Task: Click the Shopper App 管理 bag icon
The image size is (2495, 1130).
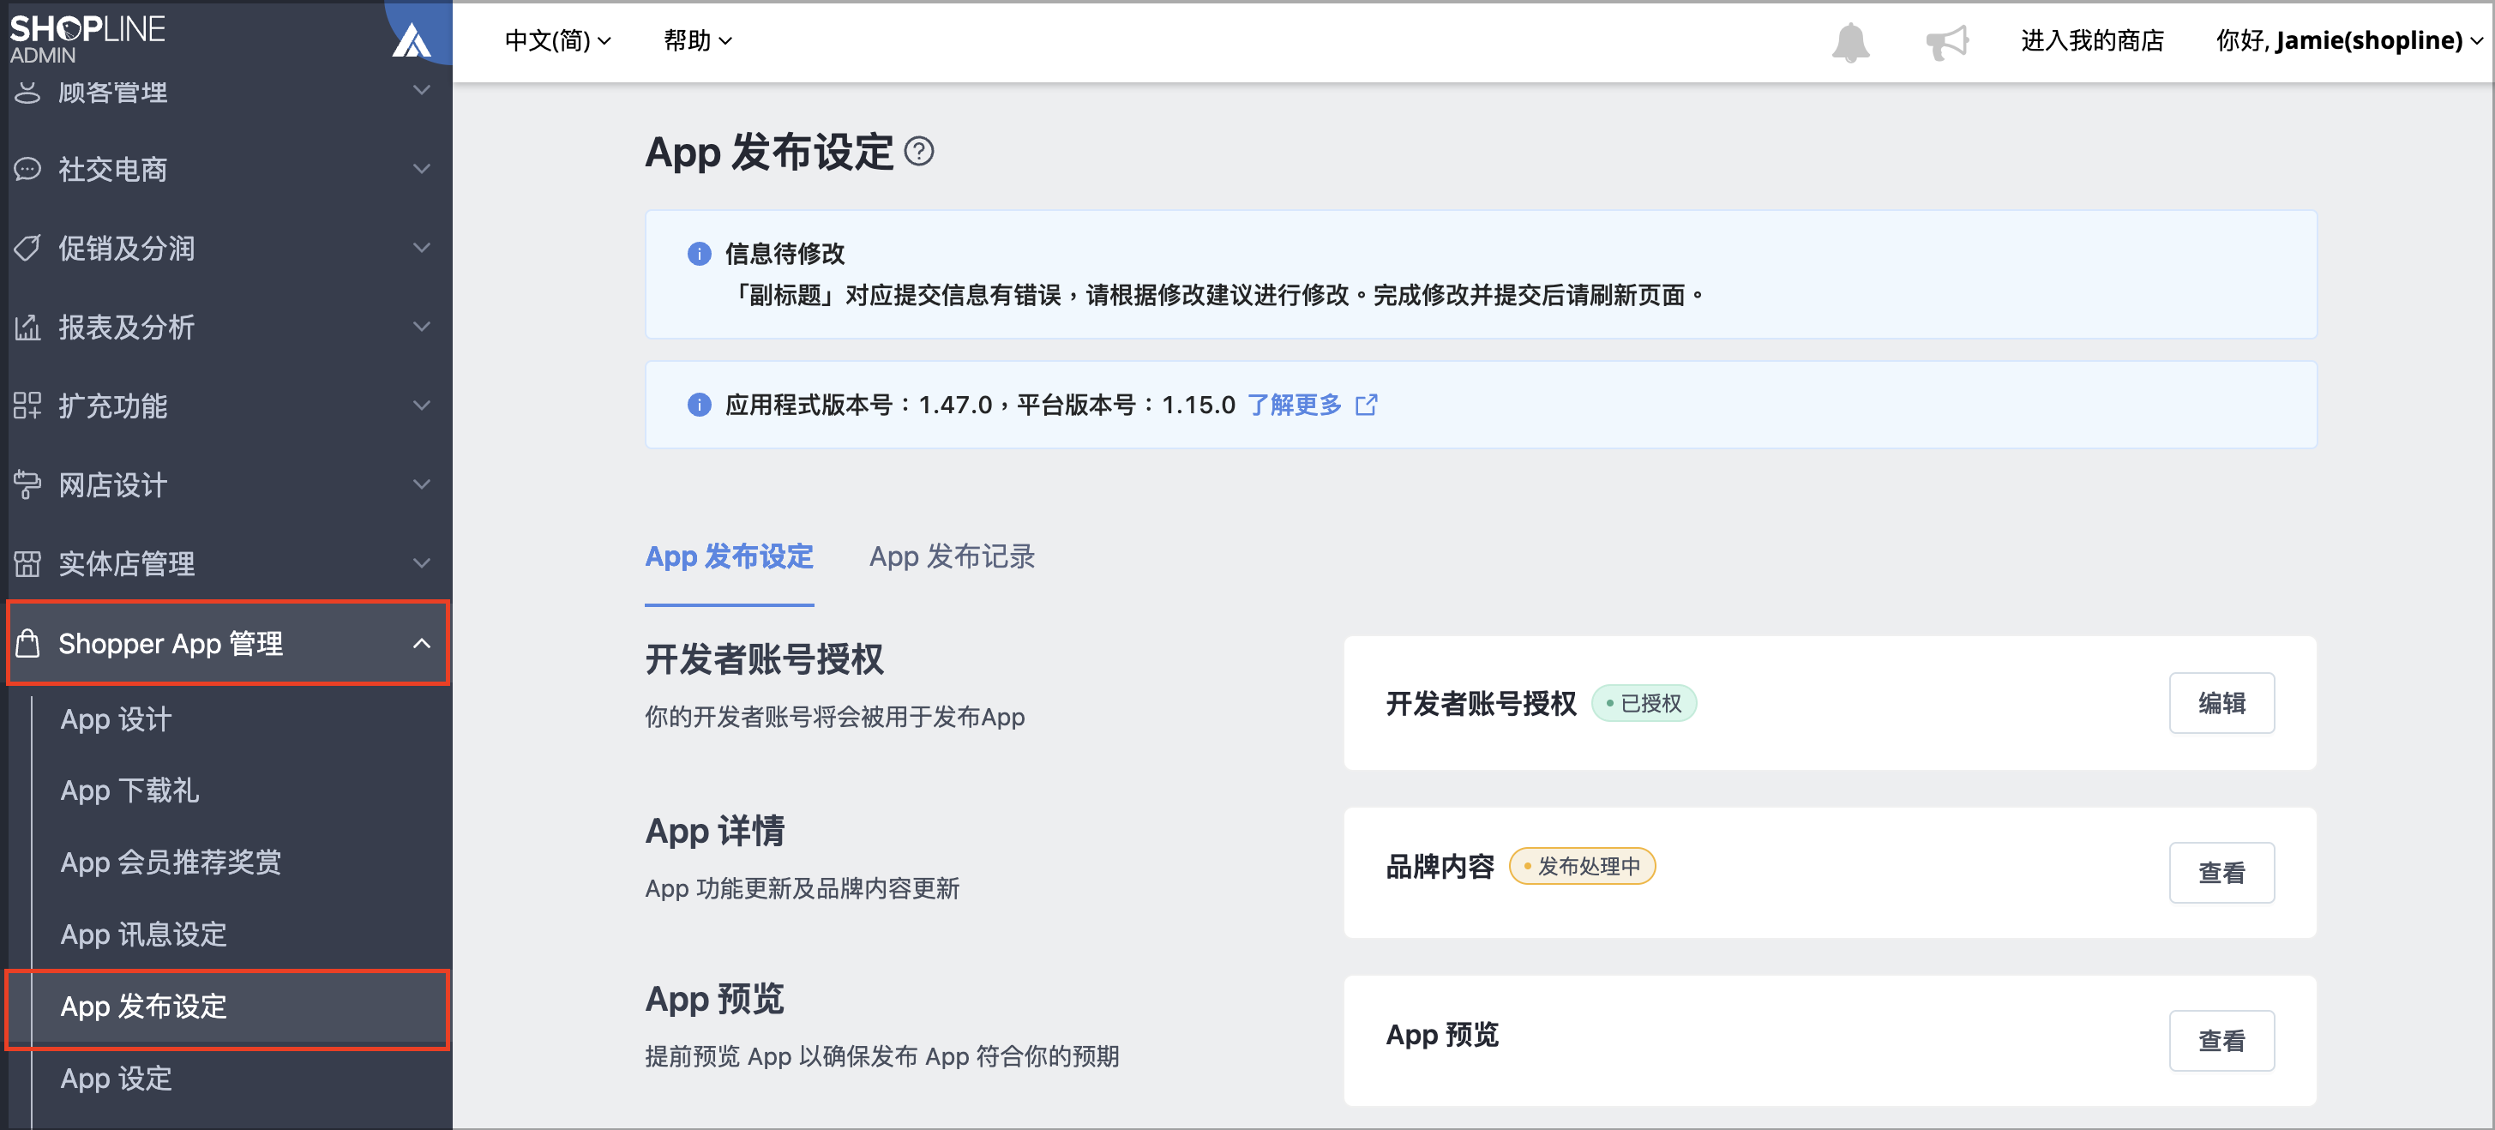Action: (27, 643)
